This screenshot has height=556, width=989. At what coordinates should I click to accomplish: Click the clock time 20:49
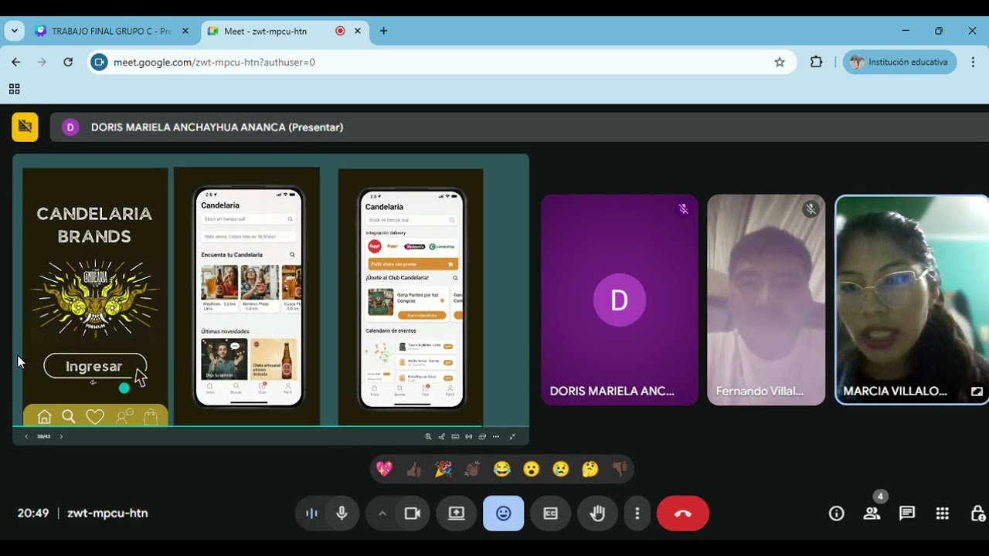(x=33, y=514)
